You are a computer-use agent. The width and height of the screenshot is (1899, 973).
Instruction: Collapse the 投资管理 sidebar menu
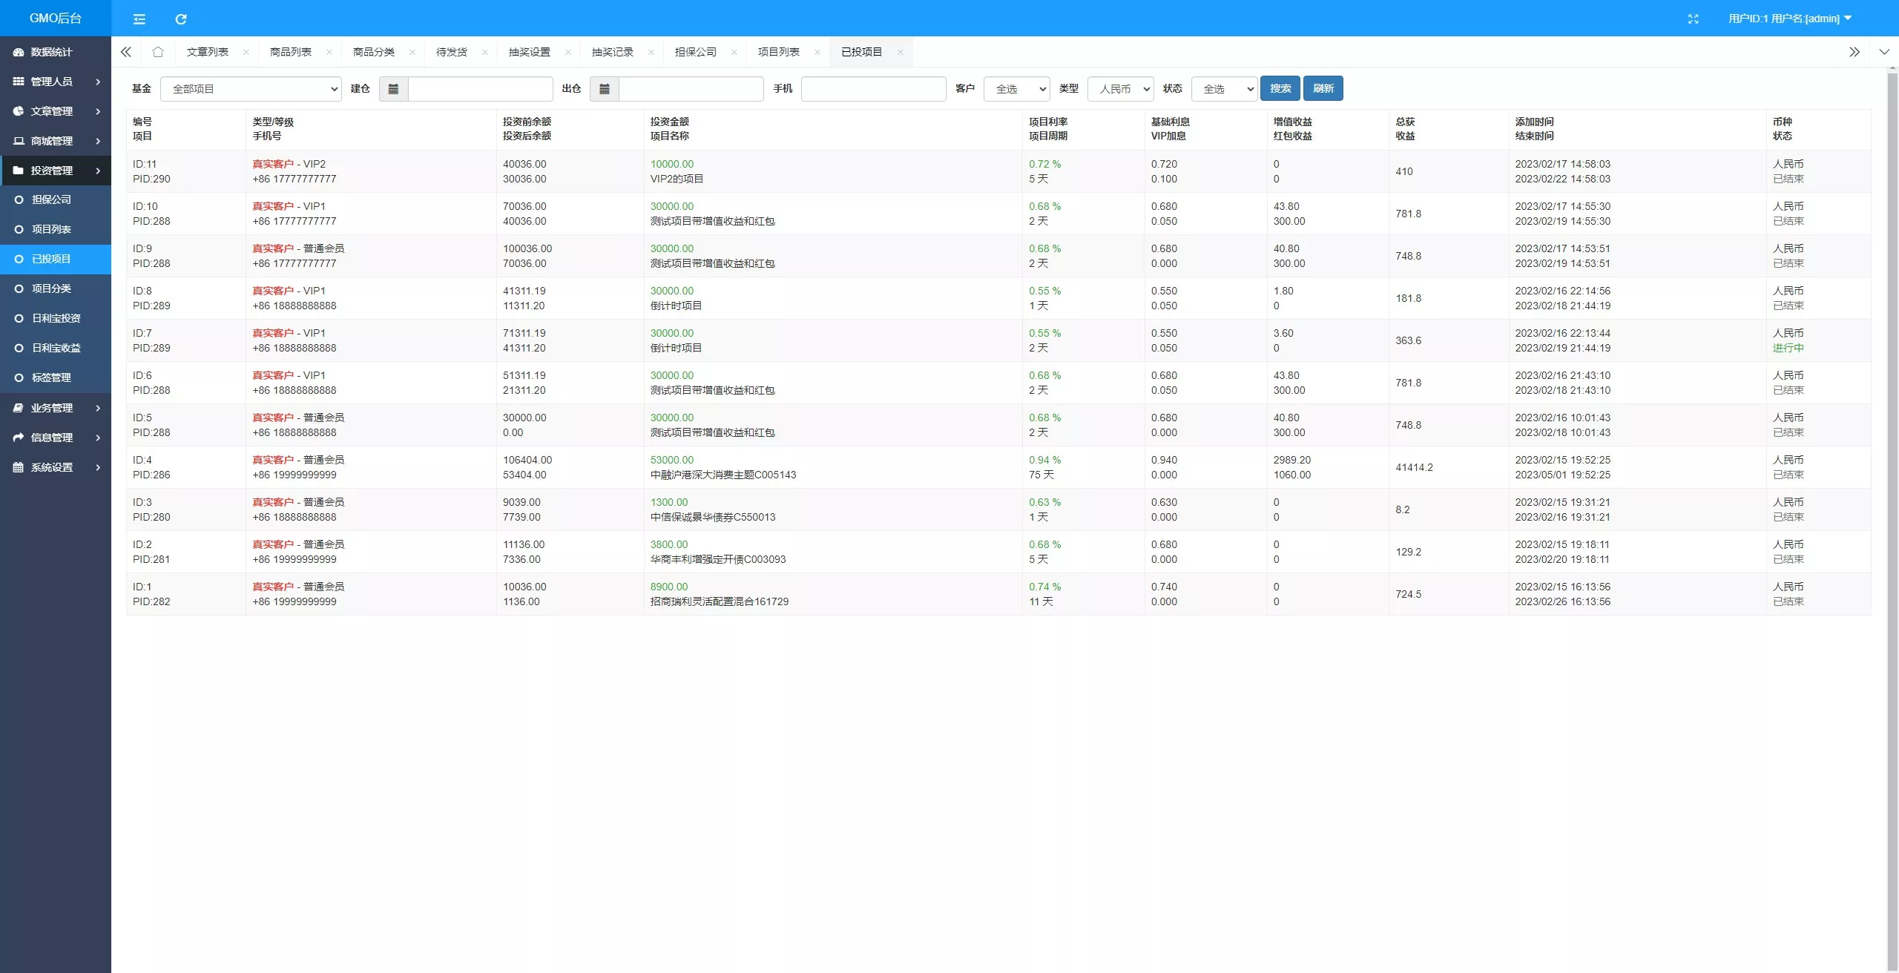pos(56,171)
